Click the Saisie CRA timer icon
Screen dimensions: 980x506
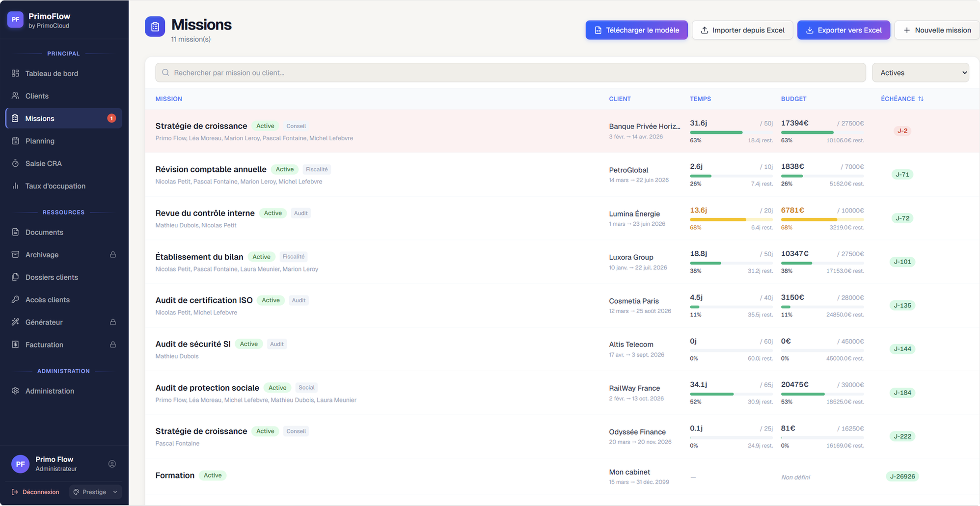coord(15,163)
